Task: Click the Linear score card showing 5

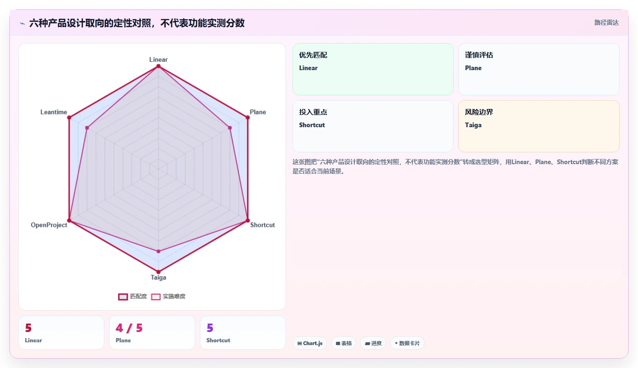Action: click(x=61, y=332)
